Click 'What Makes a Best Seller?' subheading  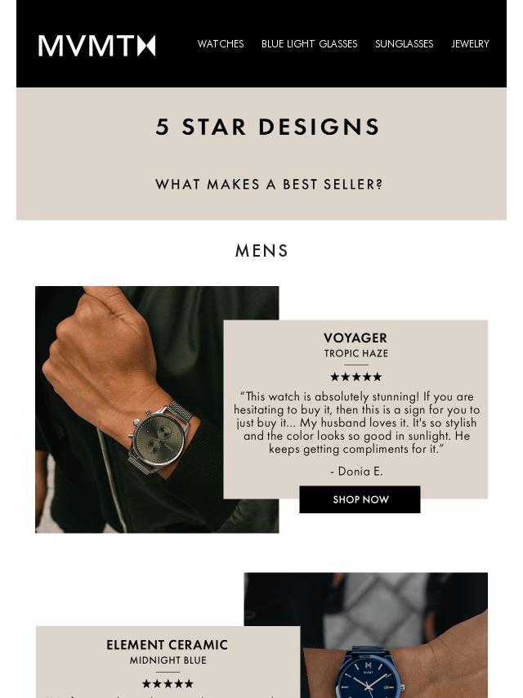point(269,184)
